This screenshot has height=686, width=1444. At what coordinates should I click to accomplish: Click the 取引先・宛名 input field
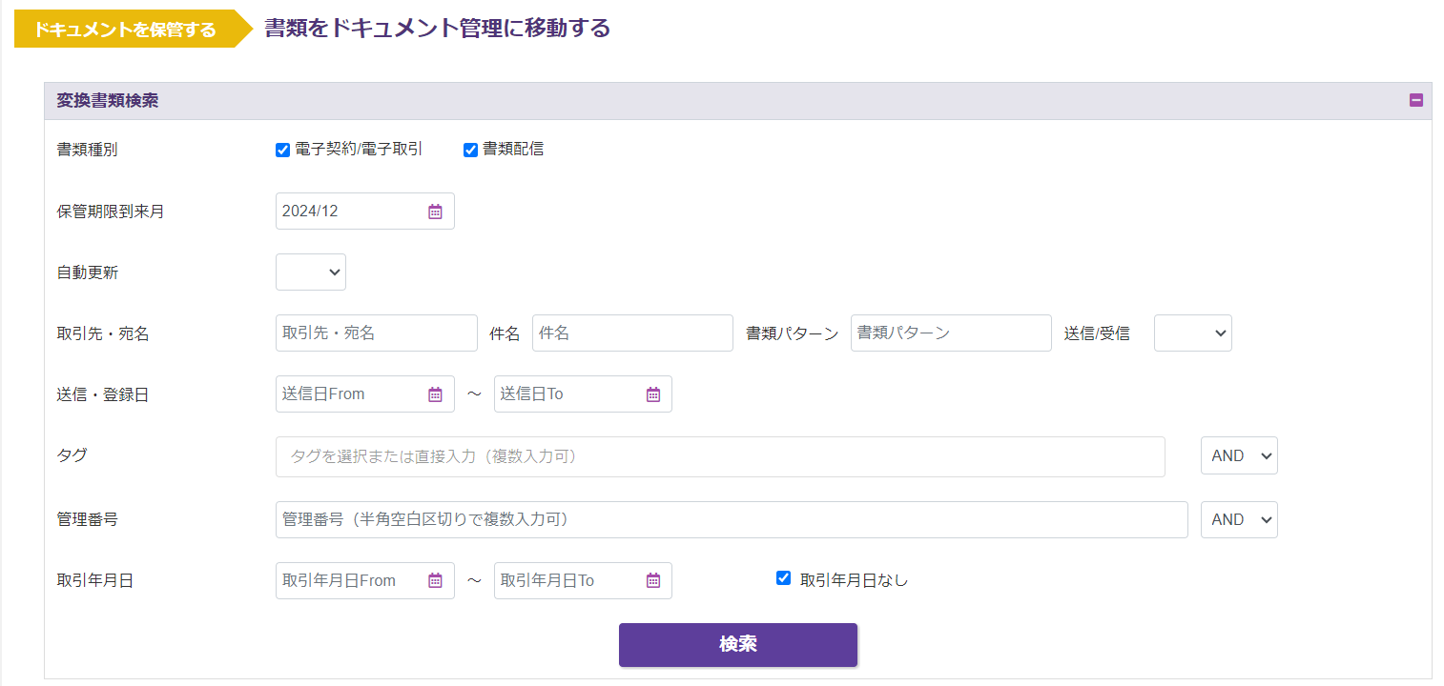pyautogui.click(x=376, y=333)
